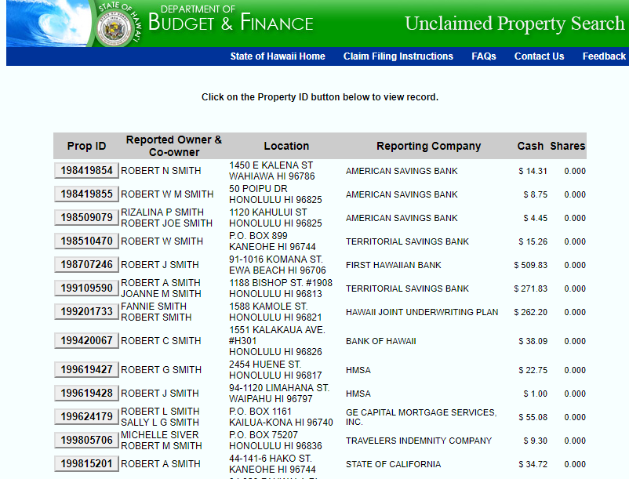This screenshot has width=629, height=479.
Task: View record 199109590 with co-owner JOANNE M SMITH
Action: click(x=86, y=288)
